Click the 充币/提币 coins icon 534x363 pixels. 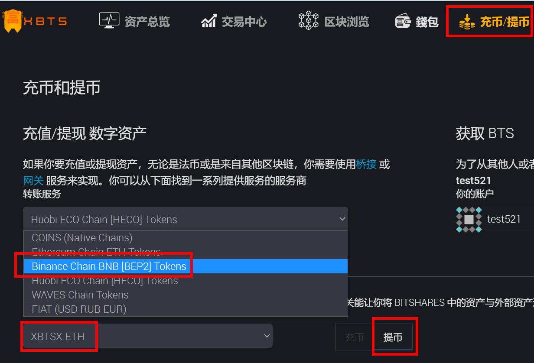[x=467, y=22]
